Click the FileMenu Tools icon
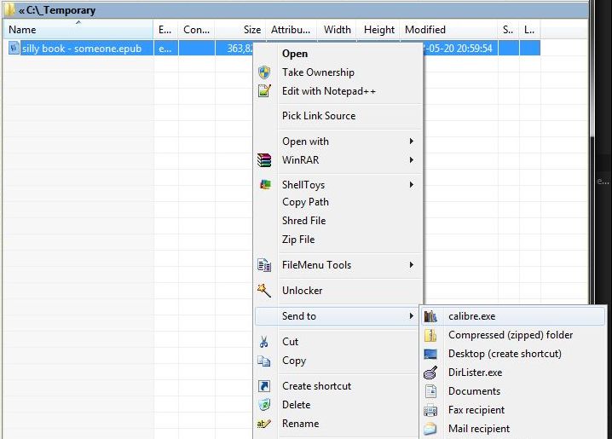Screen dimensions: 612x439 pos(264,265)
